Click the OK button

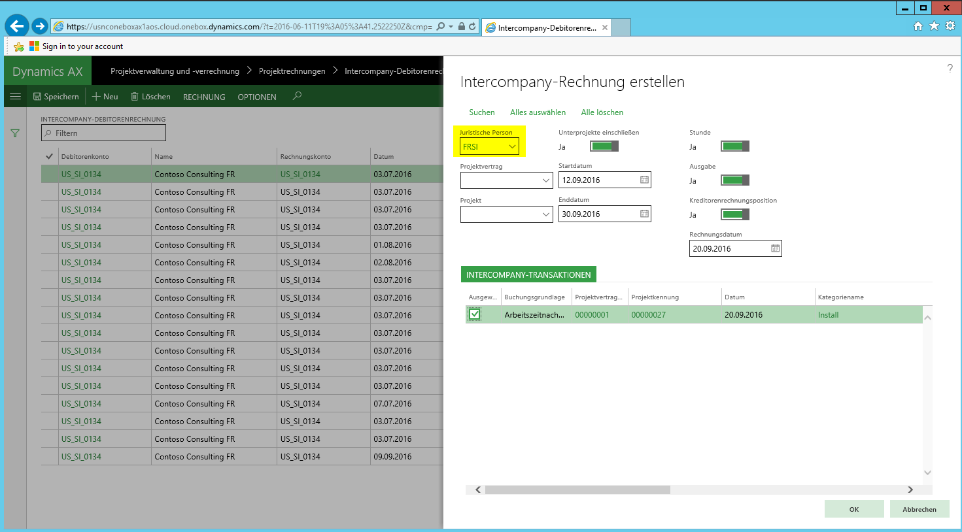[x=853, y=509]
